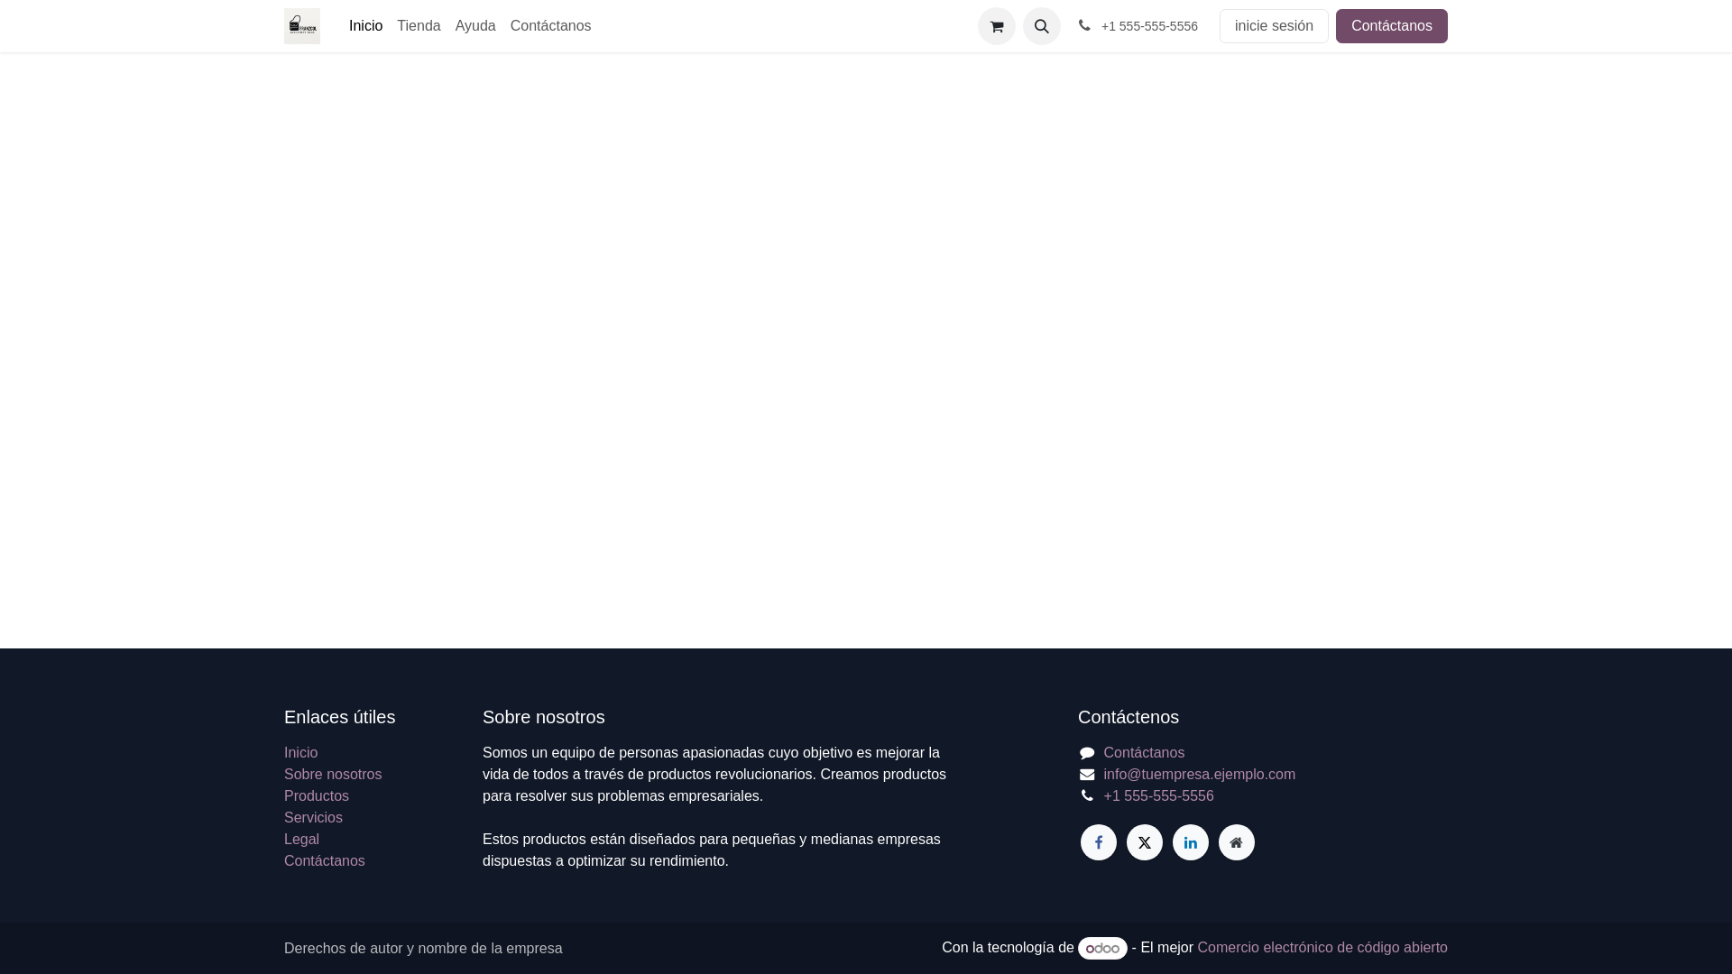Click the phone icon in header
1732x974 pixels.
coord(1084,25)
